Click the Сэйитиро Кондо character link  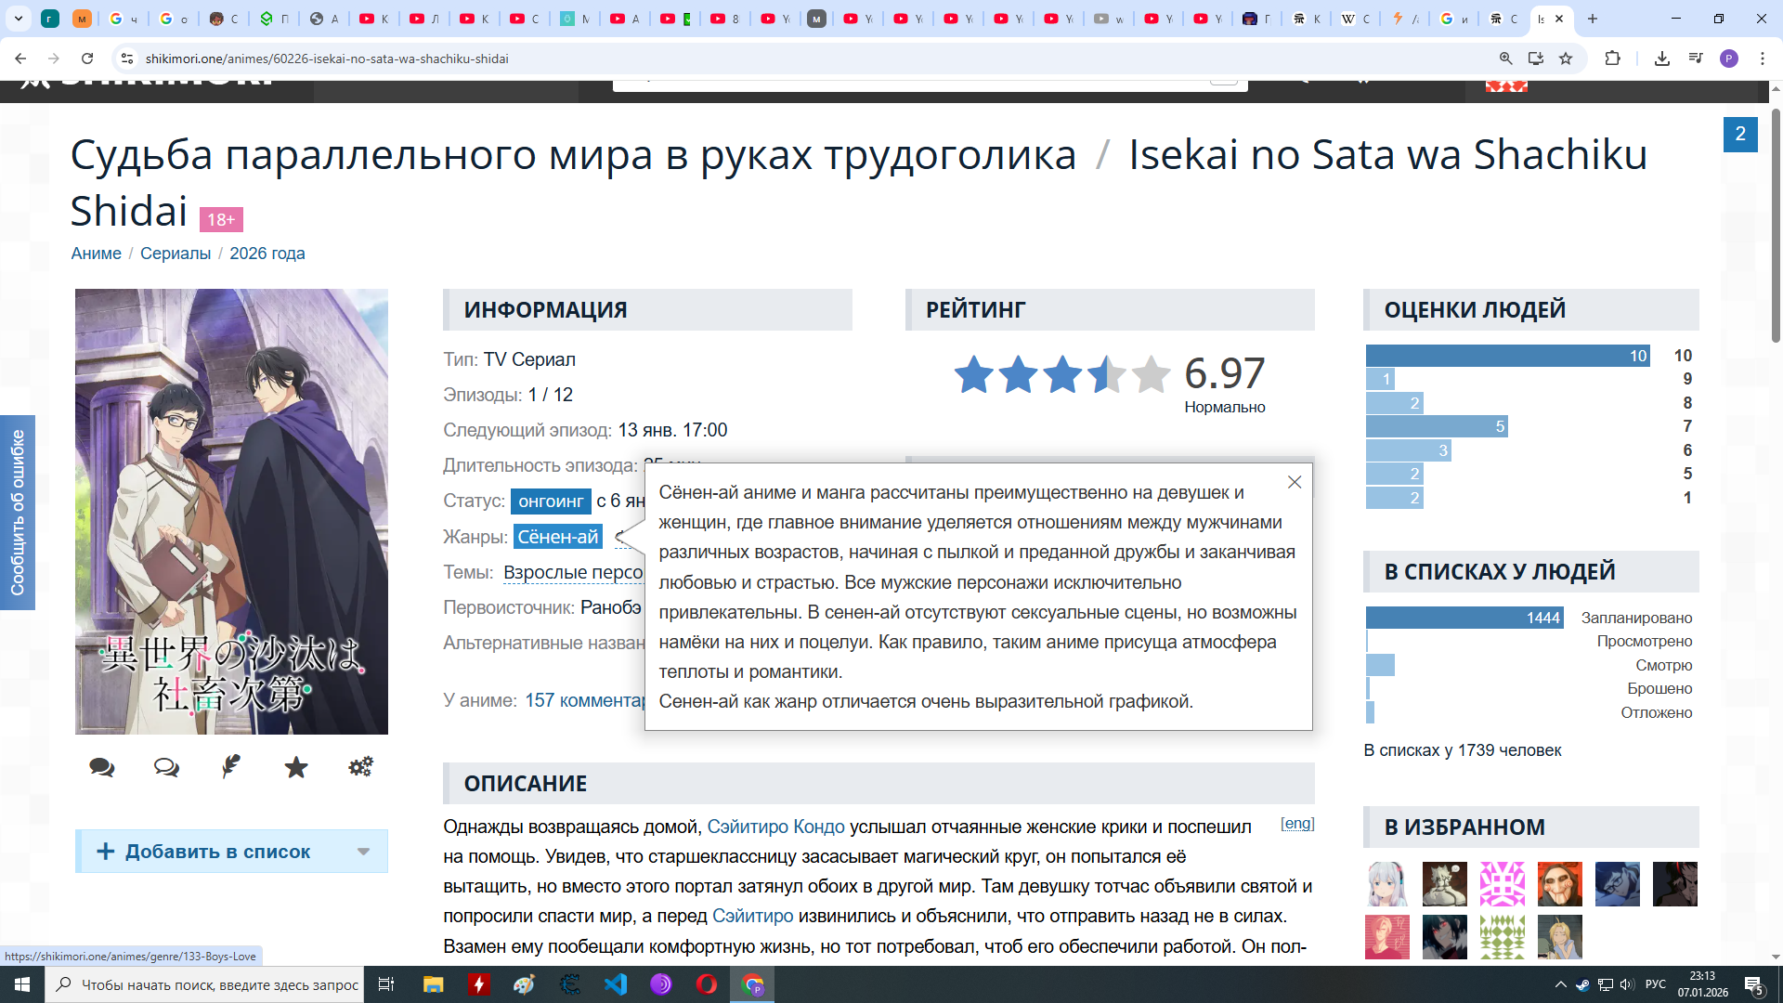tap(775, 827)
